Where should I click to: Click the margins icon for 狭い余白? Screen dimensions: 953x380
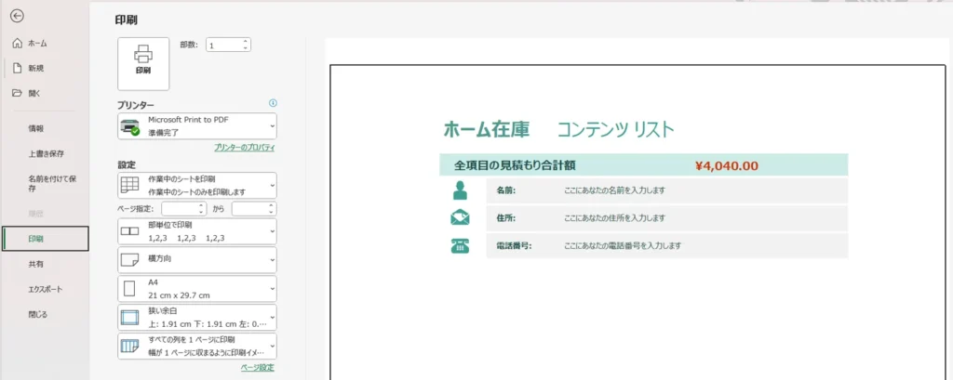coord(129,318)
